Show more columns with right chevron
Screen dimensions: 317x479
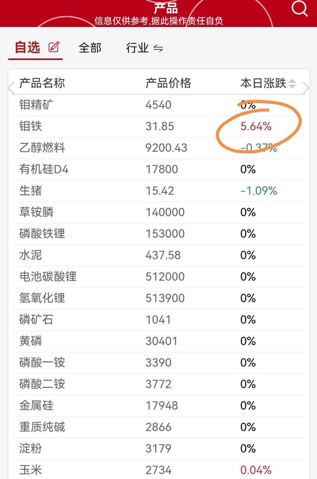click(x=306, y=88)
